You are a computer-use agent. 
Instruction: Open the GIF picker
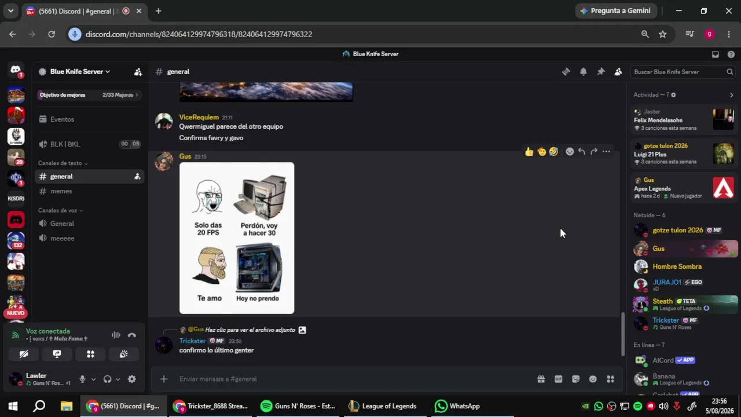click(558, 379)
